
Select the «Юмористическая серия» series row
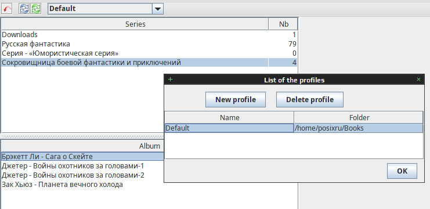click(x=149, y=53)
